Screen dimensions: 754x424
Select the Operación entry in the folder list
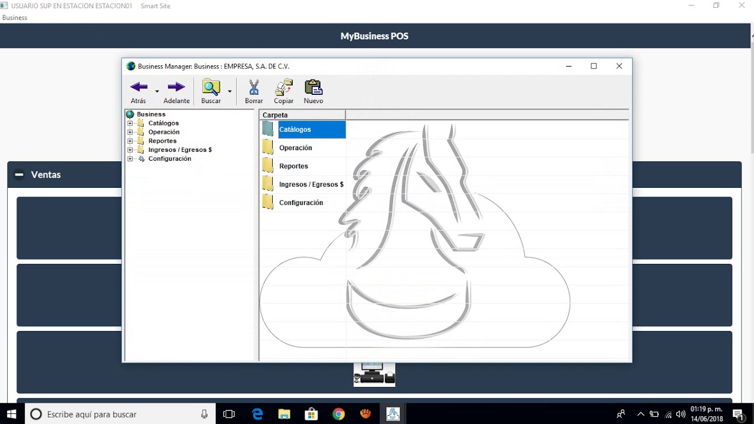(296, 148)
